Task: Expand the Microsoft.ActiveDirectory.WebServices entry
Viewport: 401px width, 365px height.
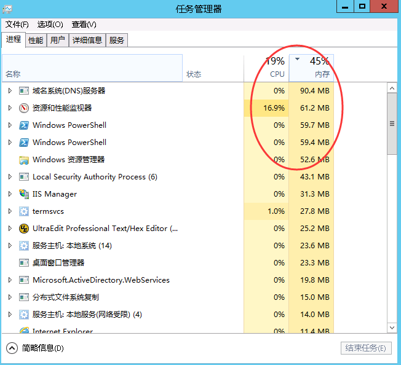Action: point(9,280)
